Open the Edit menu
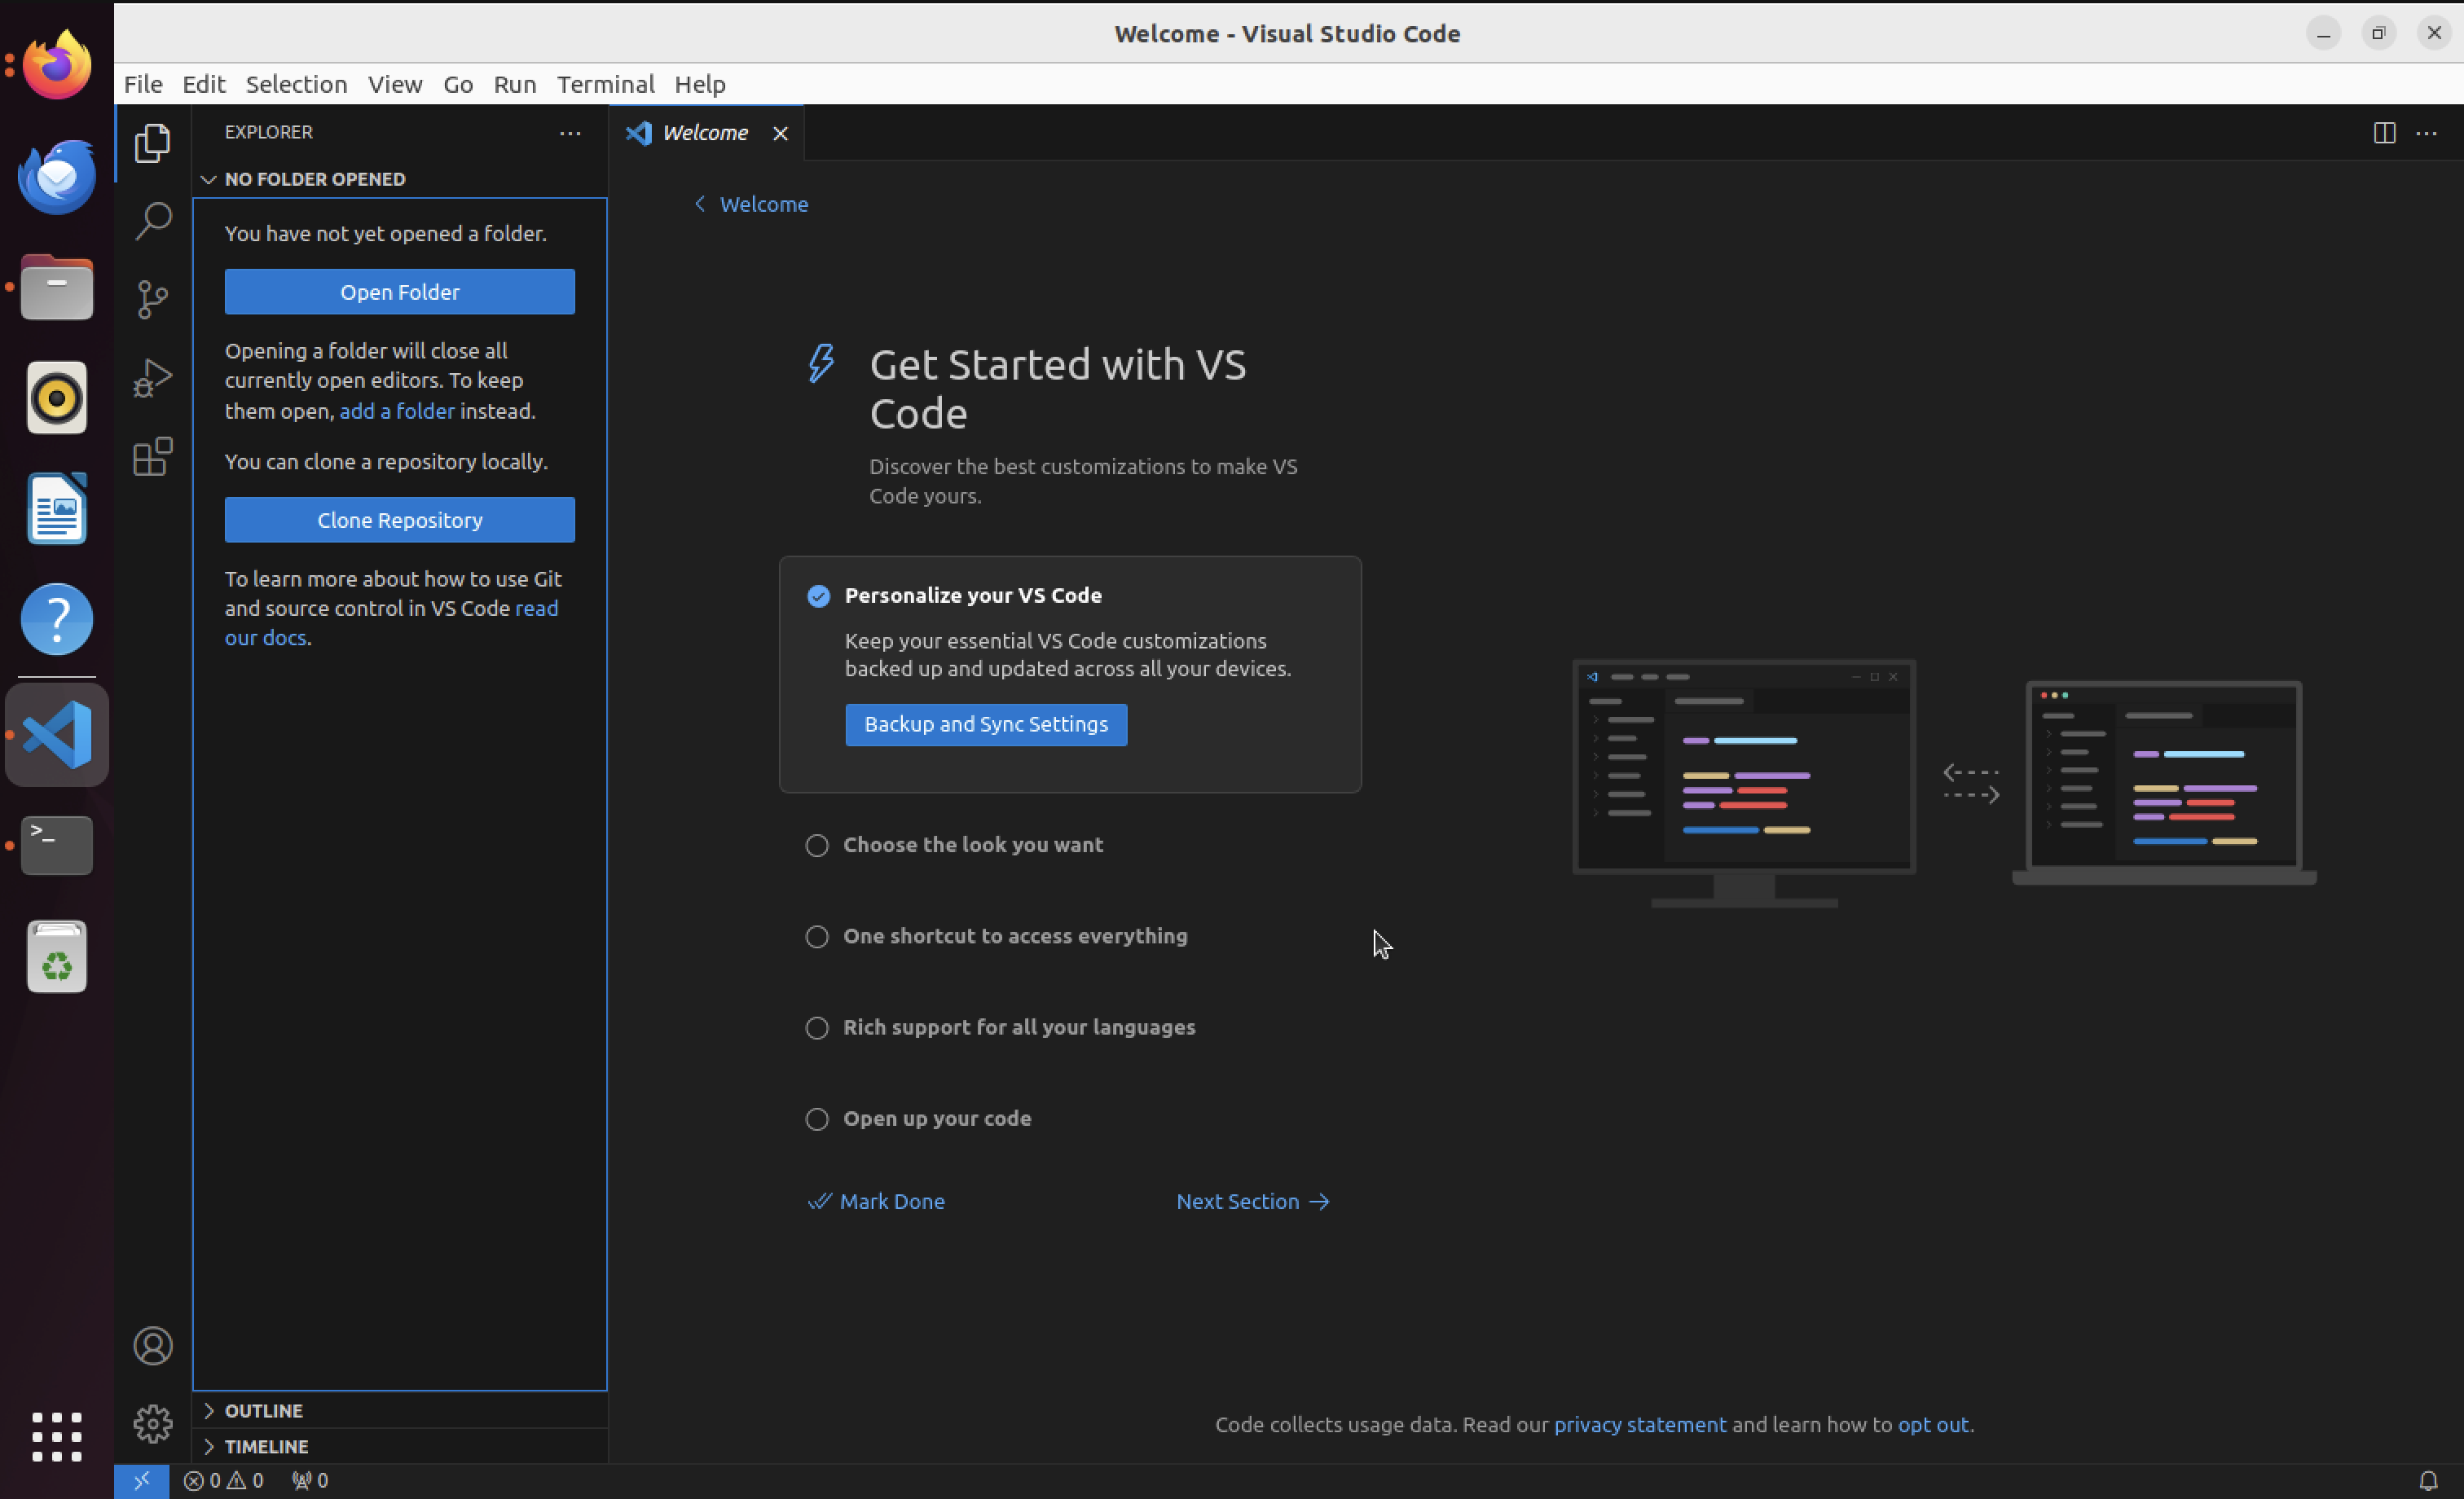2464x1499 pixels. [x=204, y=84]
